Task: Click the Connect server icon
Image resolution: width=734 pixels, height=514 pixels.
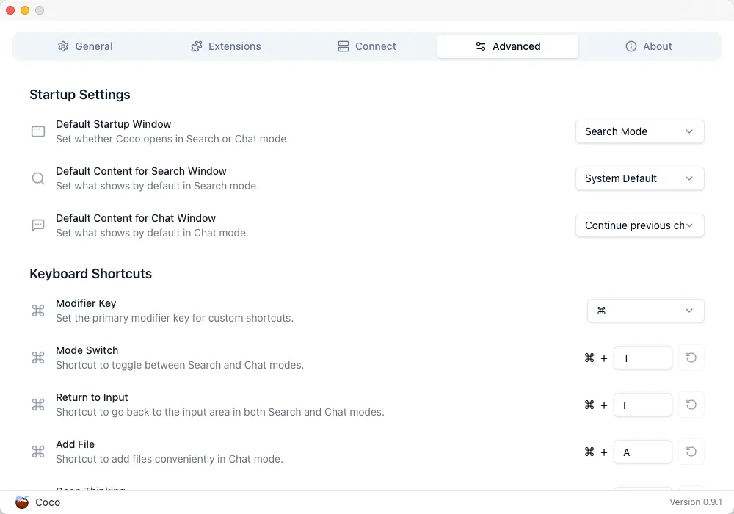Action: click(344, 46)
